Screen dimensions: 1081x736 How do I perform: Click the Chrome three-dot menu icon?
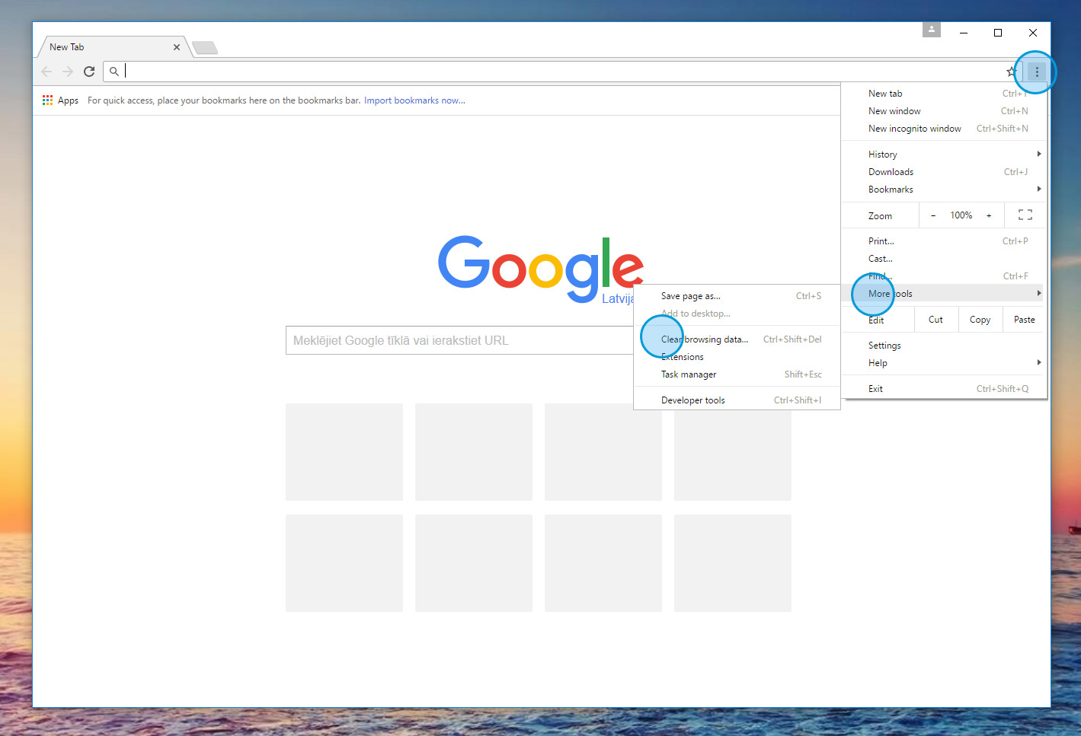(1036, 72)
